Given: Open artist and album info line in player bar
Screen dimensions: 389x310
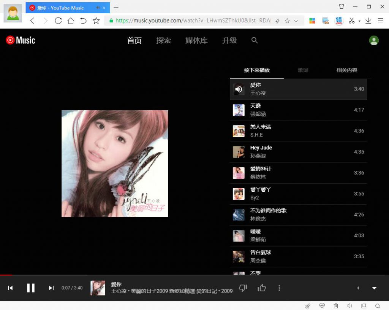Looking at the screenshot, I should pyautogui.click(x=172, y=291).
